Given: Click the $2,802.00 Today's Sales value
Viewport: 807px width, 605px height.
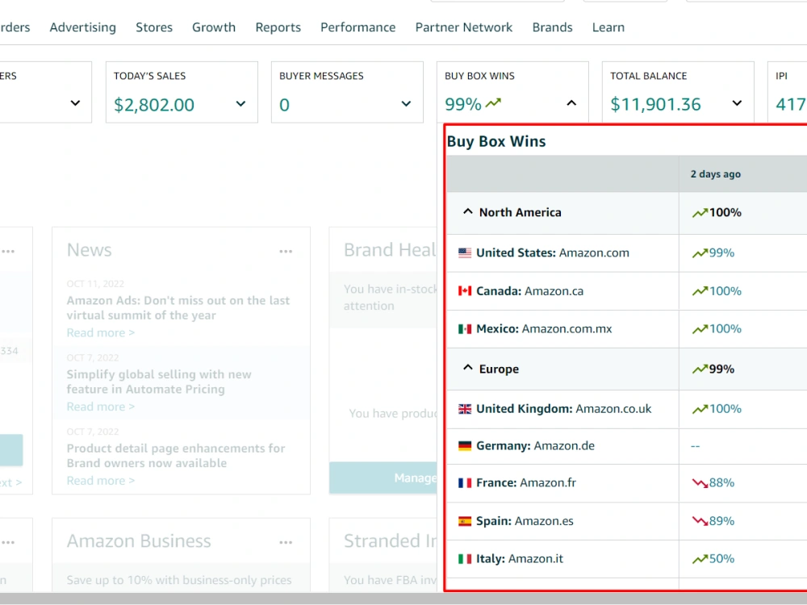Looking at the screenshot, I should (154, 105).
